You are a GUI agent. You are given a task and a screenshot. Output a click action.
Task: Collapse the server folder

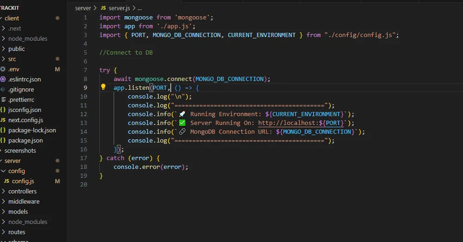(x=13, y=161)
